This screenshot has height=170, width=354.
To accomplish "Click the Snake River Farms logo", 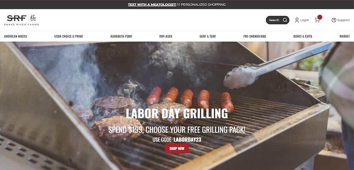I will tap(22, 20).
